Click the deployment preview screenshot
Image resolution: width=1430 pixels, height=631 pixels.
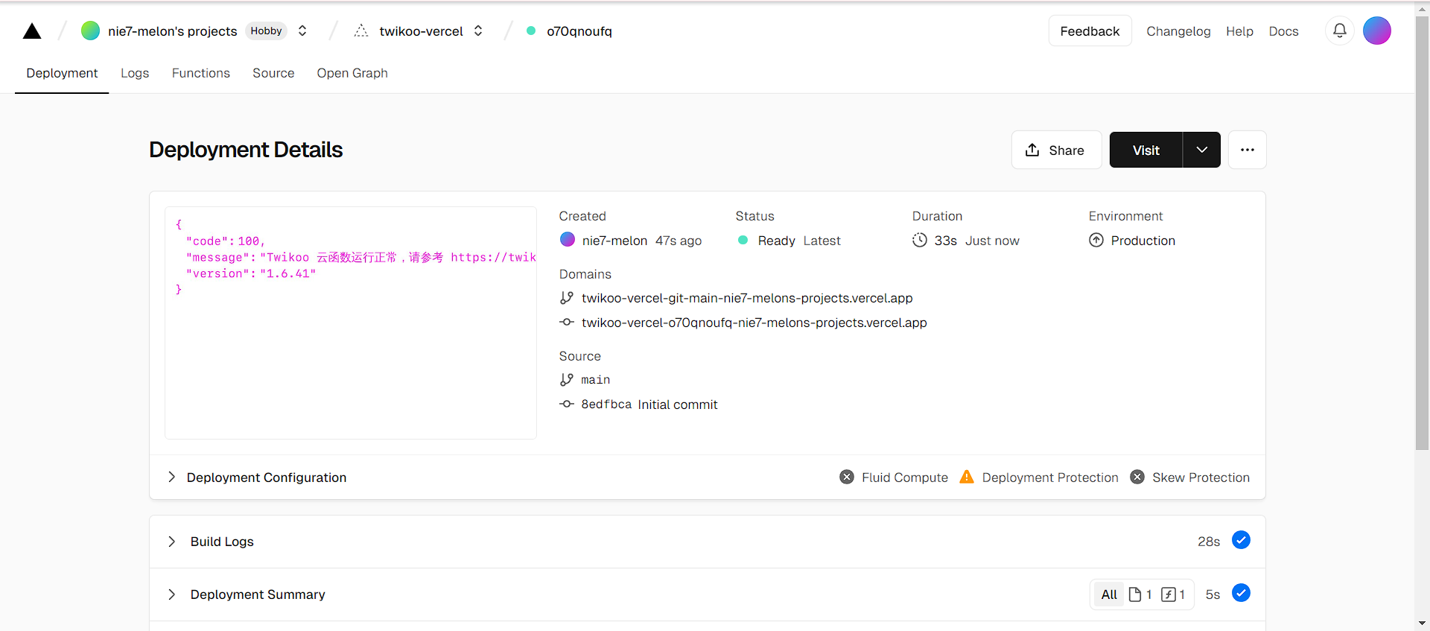(351, 323)
